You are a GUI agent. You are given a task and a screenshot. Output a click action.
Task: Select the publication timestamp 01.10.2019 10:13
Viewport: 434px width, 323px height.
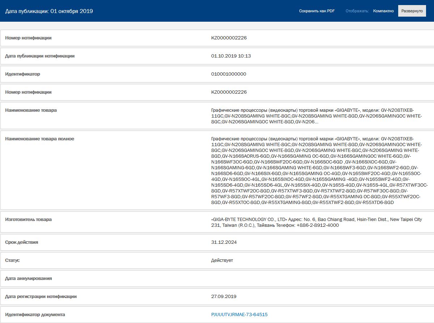[x=231, y=56]
